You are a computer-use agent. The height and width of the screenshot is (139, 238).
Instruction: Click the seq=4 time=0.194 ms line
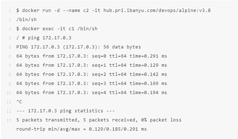tap(92, 92)
